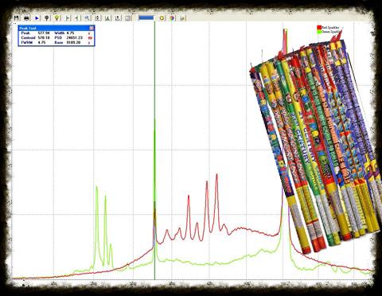Click the red icon on the Peak row
The width and height of the screenshot is (382, 296).
90,33
